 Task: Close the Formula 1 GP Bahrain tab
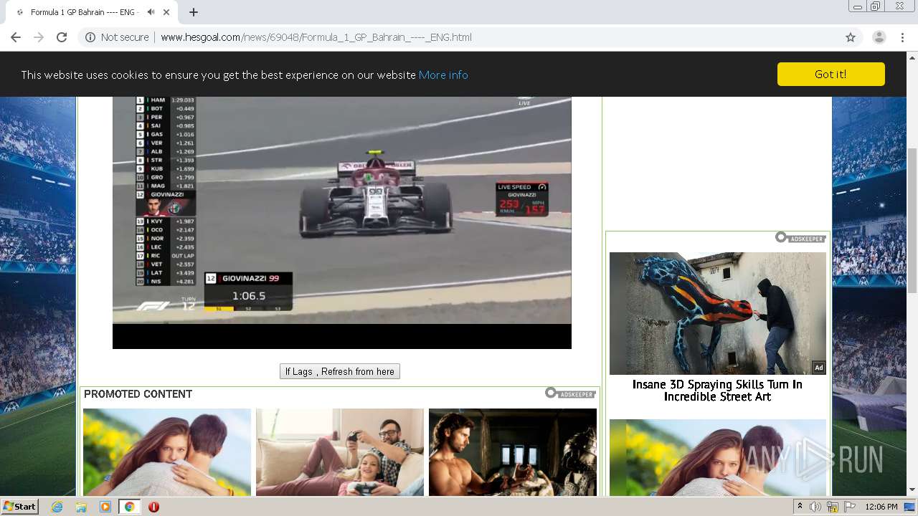[167, 12]
